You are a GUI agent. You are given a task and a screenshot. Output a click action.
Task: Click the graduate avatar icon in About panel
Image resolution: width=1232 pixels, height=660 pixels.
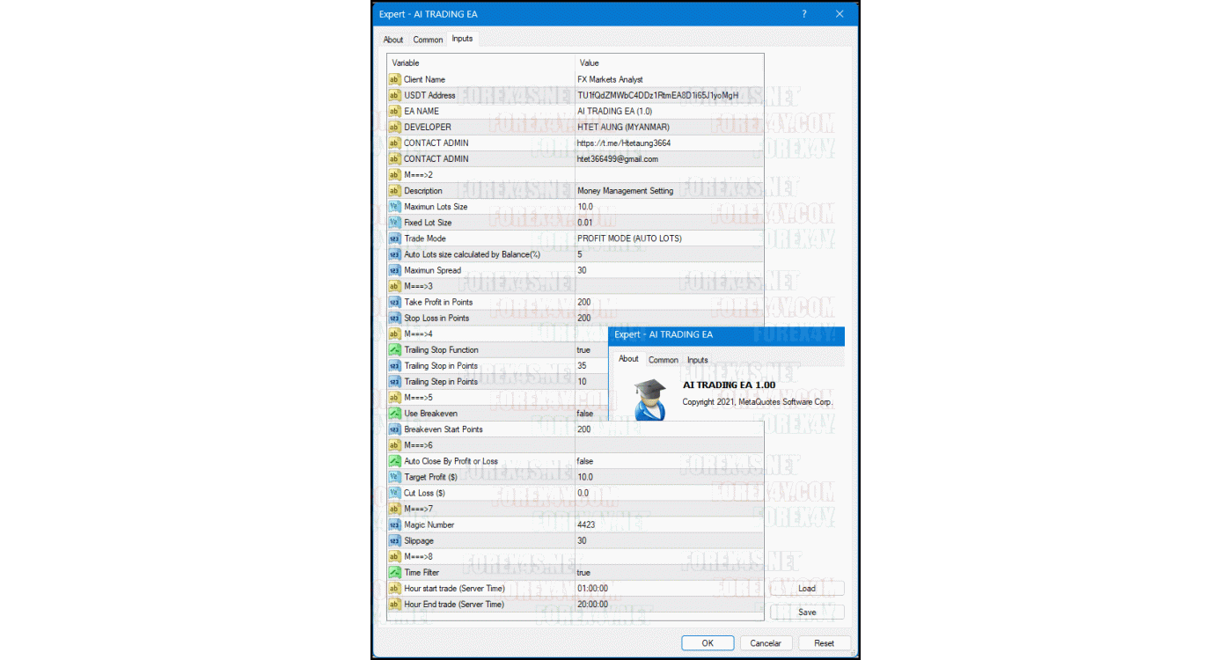(650, 400)
